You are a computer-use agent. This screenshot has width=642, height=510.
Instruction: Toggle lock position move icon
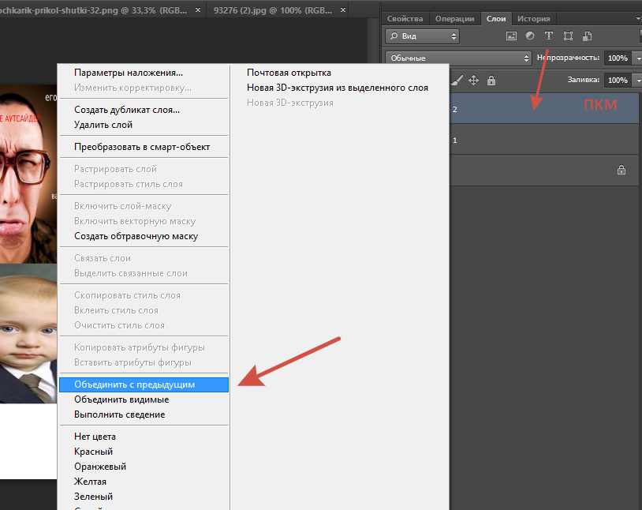(474, 80)
